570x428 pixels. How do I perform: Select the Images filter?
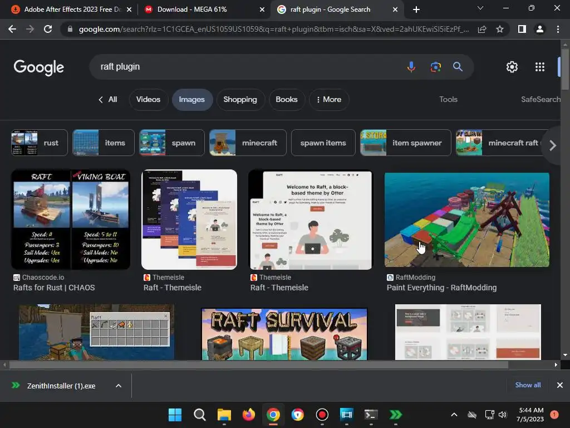click(x=191, y=100)
